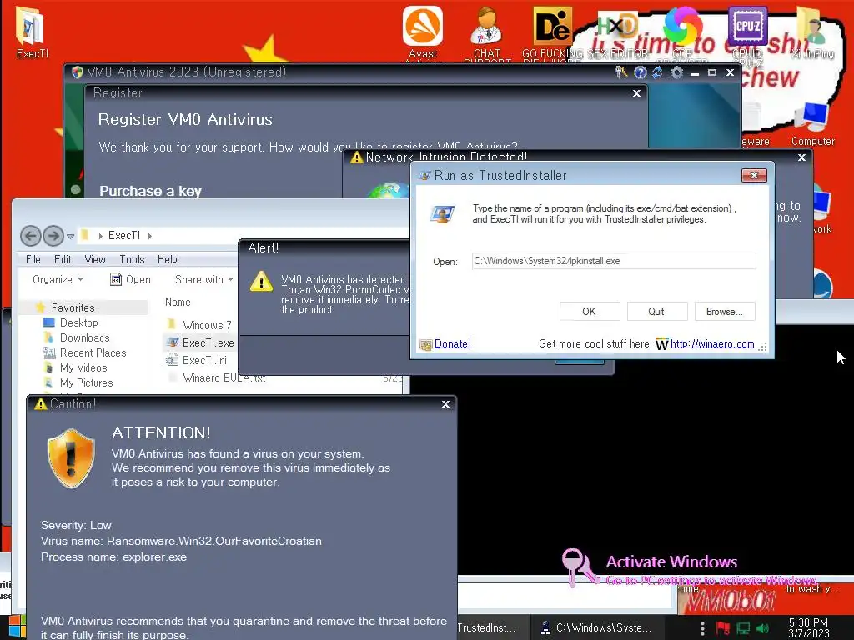Open the network tray icon
The height and width of the screenshot is (640, 854).
click(x=743, y=628)
